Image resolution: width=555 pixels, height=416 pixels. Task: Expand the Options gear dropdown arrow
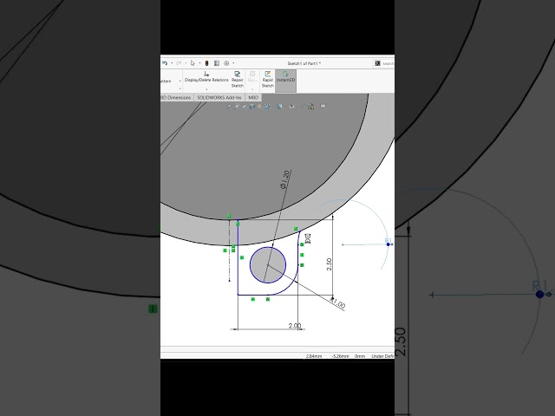[x=233, y=63]
